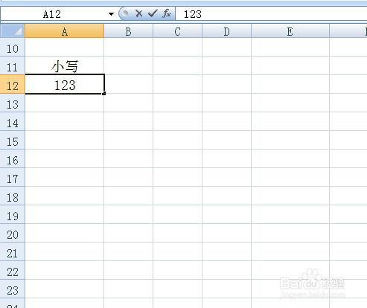Screen dimensions: 367x308
Task: Select the column E header
Action: click(290, 31)
